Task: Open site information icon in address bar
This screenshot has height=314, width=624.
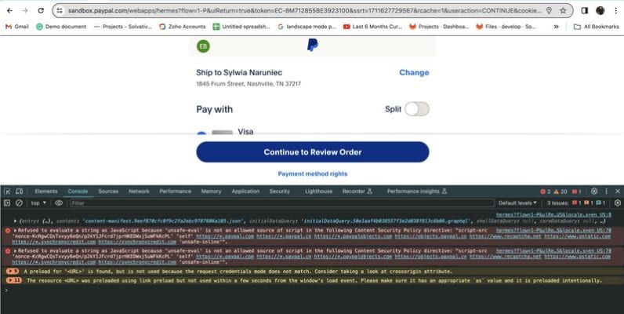Action: 60,11
